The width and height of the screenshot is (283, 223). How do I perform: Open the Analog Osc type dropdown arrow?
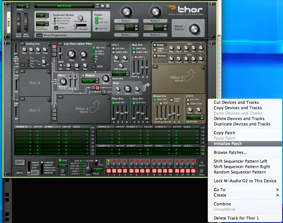pos(22,44)
